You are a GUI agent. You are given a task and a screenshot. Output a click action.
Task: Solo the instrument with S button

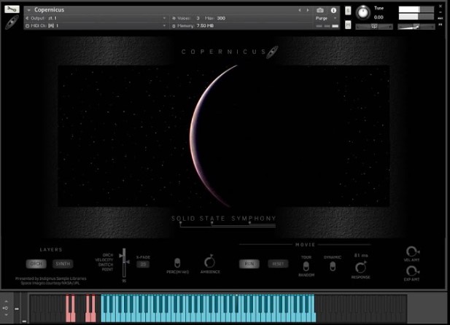(348, 11)
